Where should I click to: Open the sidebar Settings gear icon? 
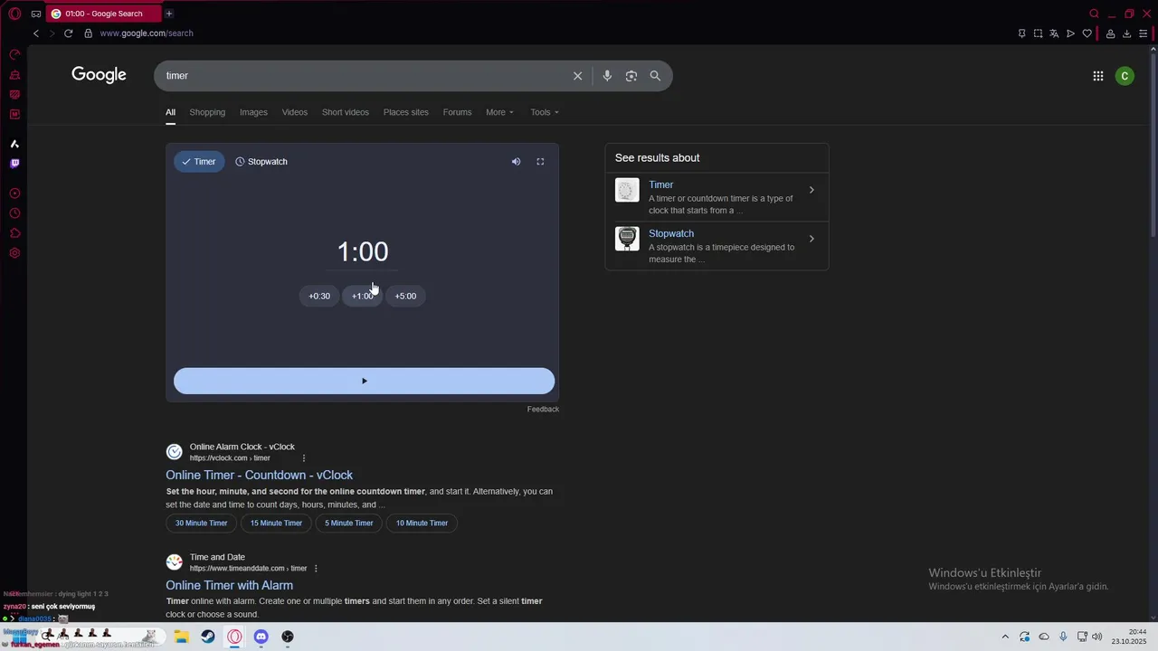(x=14, y=253)
